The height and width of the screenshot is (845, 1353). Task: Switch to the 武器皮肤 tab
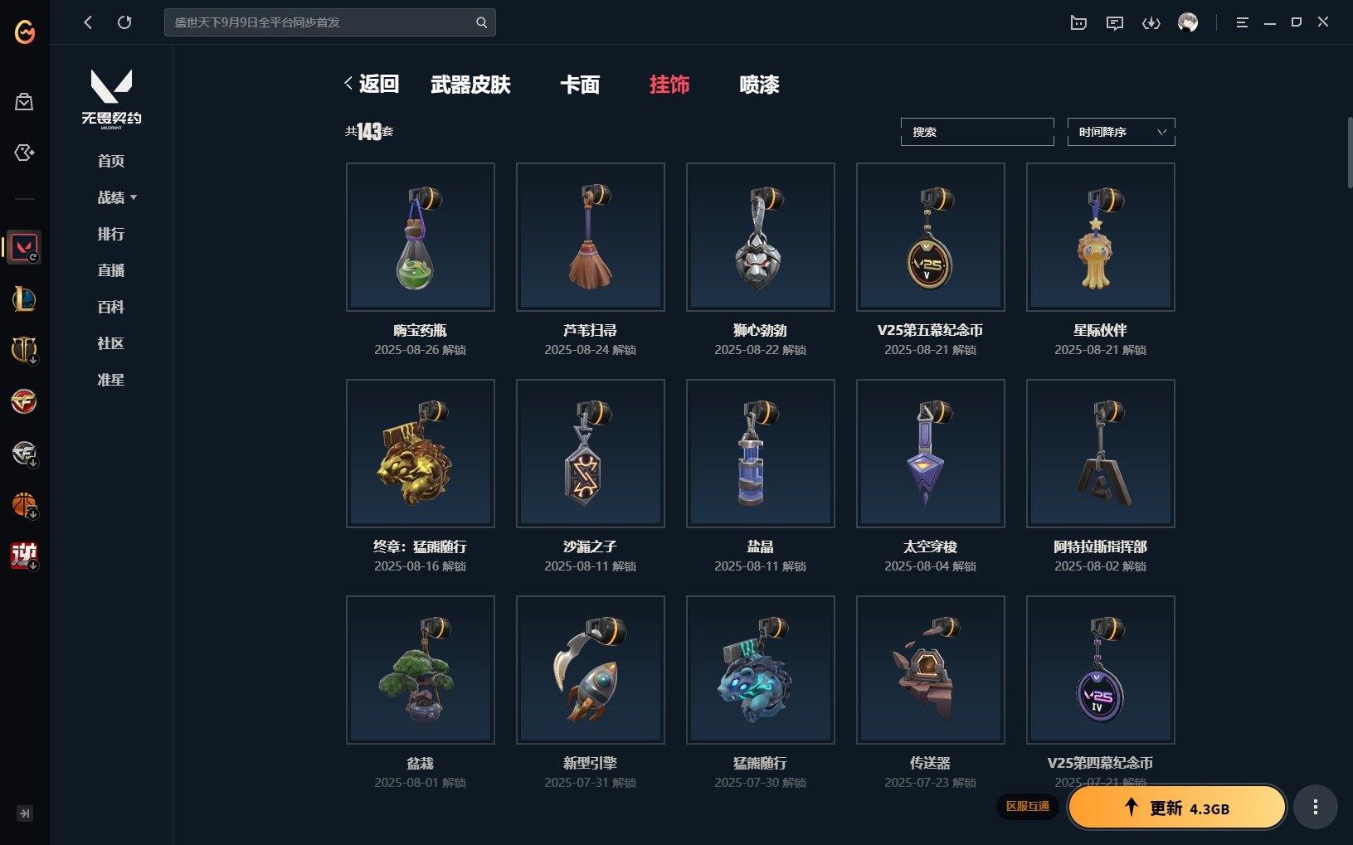click(470, 85)
